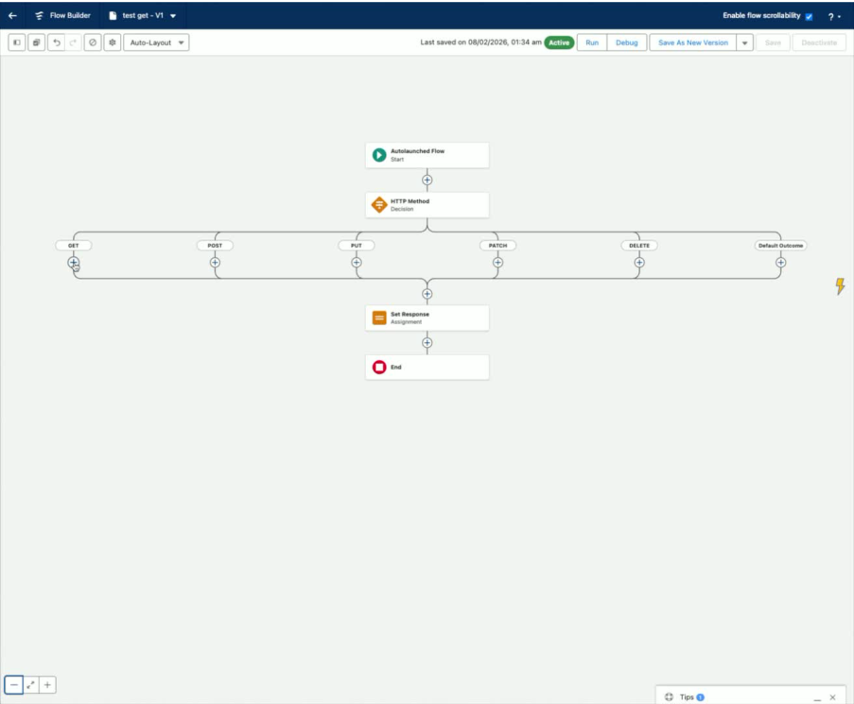
Task: Add element on the PATCH path
Action: tap(497, 263)
